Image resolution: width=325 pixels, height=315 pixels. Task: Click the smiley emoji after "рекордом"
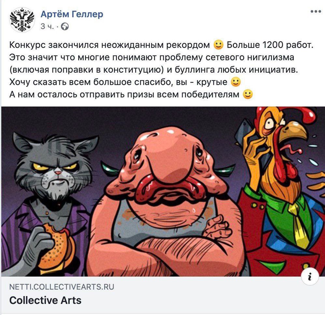219,45
